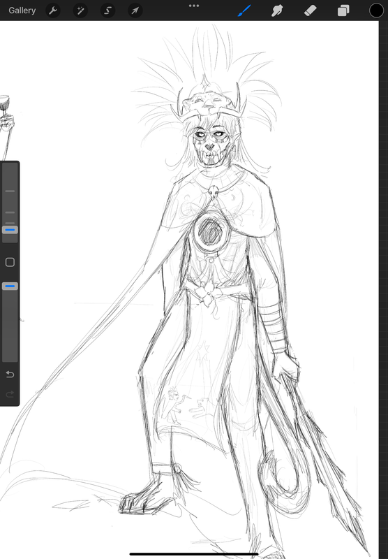This screenshot has height=559, width=388.
Task: Click the brush size slider handle
Action: 10,230
